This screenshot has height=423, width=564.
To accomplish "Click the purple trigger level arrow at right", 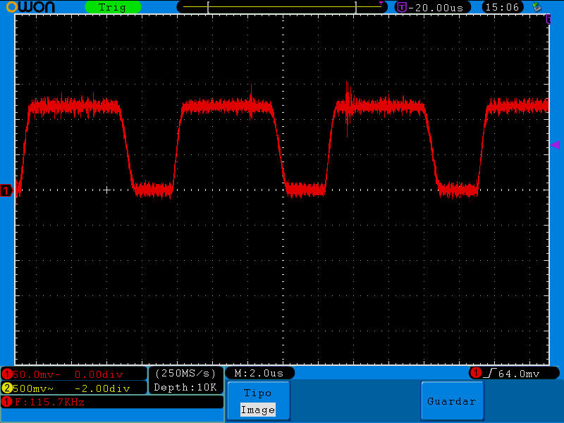I will [x=555, y=145].
